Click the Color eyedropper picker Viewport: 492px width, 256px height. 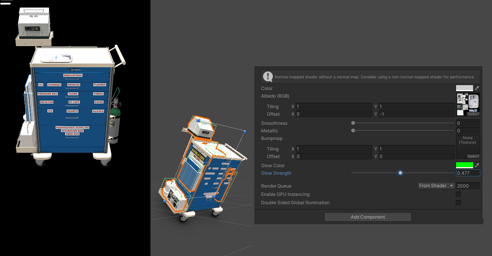click(x=477, y=88)
